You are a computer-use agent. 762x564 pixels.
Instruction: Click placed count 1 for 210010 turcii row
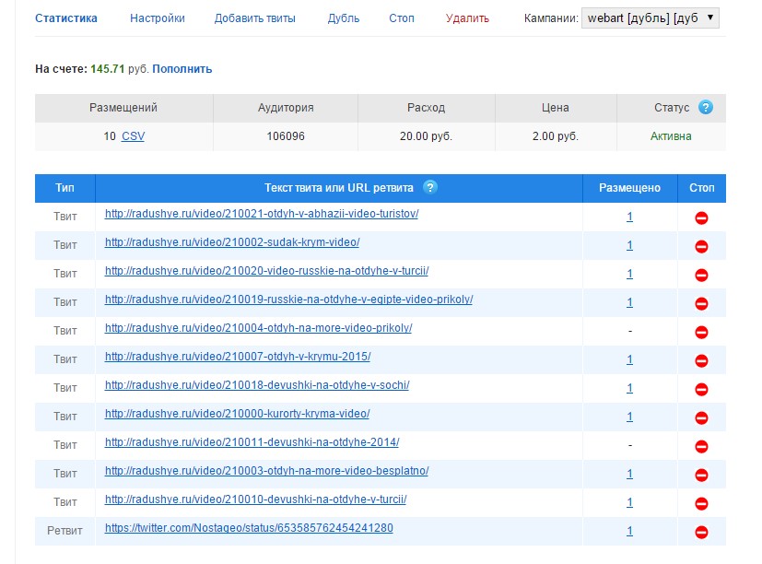[630, 503]
